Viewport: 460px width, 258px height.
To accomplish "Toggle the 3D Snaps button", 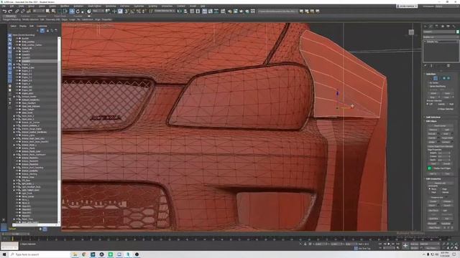I will tap(126, 11).
